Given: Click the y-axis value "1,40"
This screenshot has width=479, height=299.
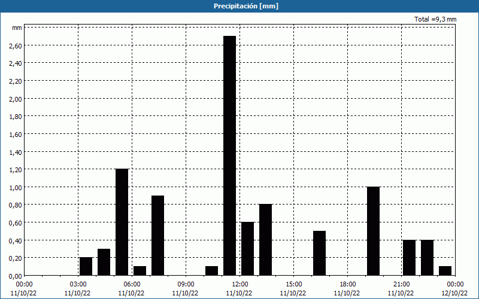Looking at the screenshot, I should (x=16, y=152).
